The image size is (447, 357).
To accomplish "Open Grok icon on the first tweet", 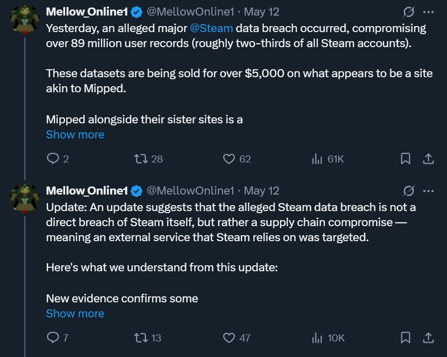I will pos(409,12).
